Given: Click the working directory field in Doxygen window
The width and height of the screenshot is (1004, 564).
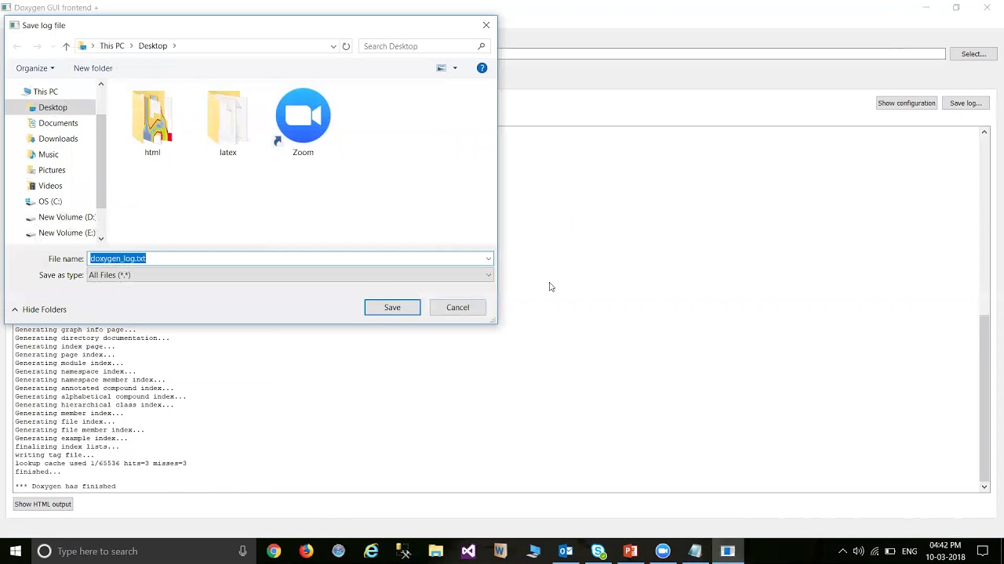Looking at the screenshot, I should 722,54.
